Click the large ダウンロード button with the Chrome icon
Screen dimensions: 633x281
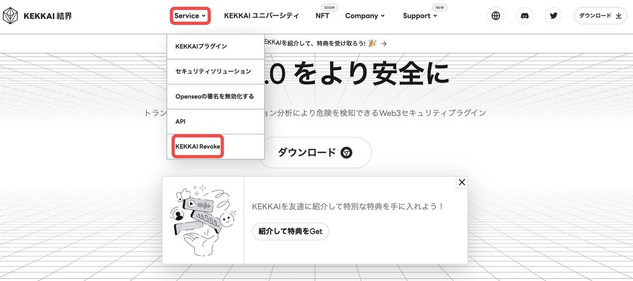315,153
